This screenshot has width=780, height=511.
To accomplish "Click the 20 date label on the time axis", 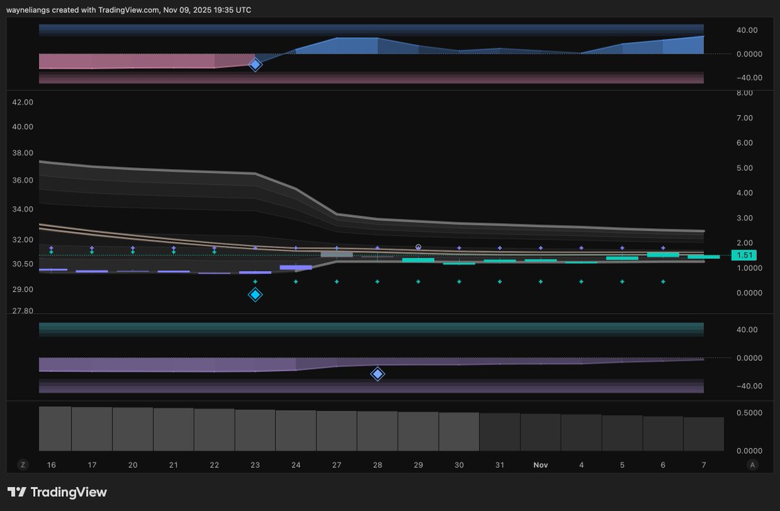I will coord(133,465).
